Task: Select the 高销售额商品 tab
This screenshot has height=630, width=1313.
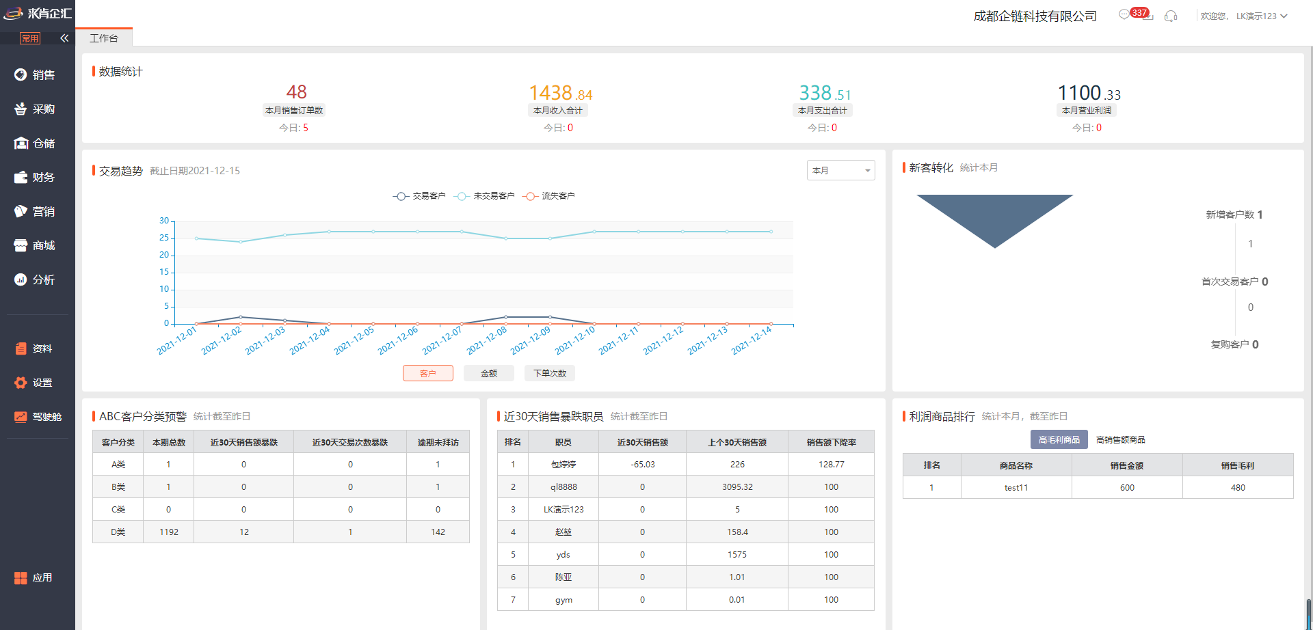Action: tap(1120, 440)
